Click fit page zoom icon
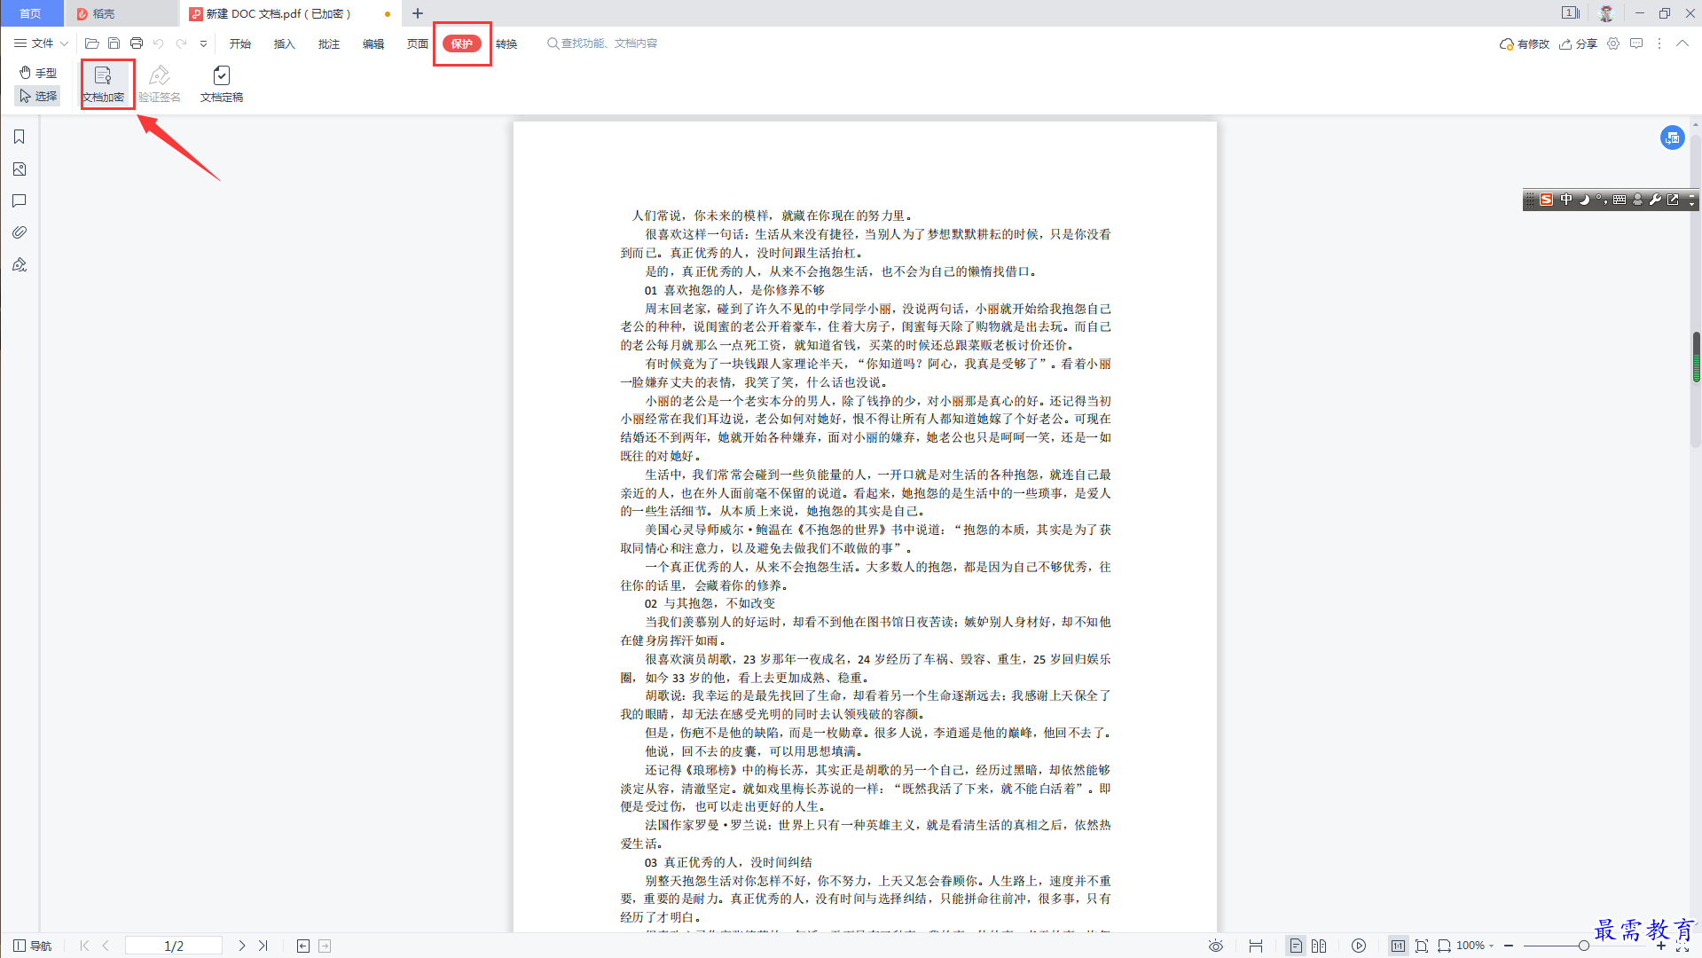 (1422, 946)
